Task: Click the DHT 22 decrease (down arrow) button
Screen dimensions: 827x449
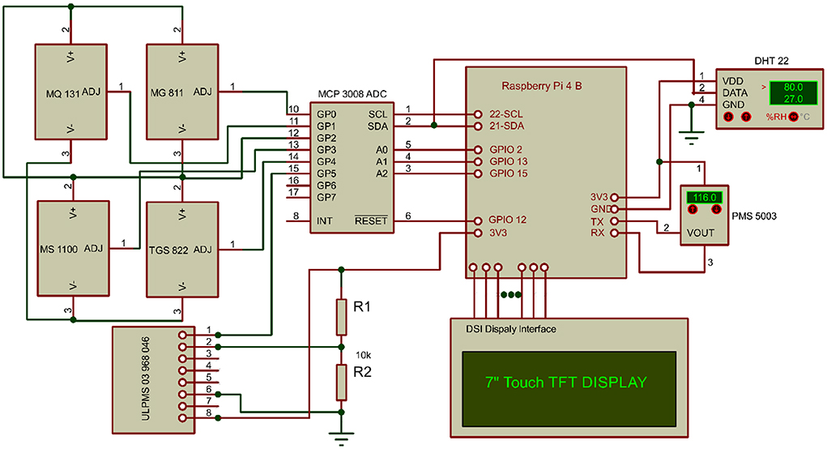Action: 728,117
